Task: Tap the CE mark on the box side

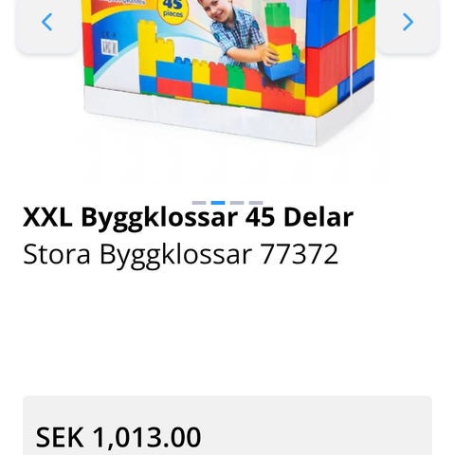Action: pyautogui.click(x=108, y=34)
